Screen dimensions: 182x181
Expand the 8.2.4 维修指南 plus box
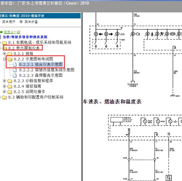point(5,86)
